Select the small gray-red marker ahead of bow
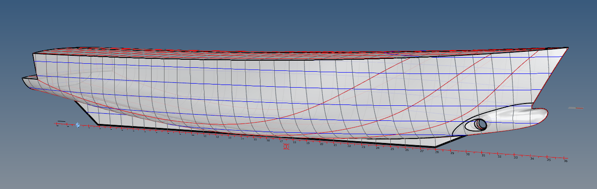Screen dimensions: 597x189 576,108
